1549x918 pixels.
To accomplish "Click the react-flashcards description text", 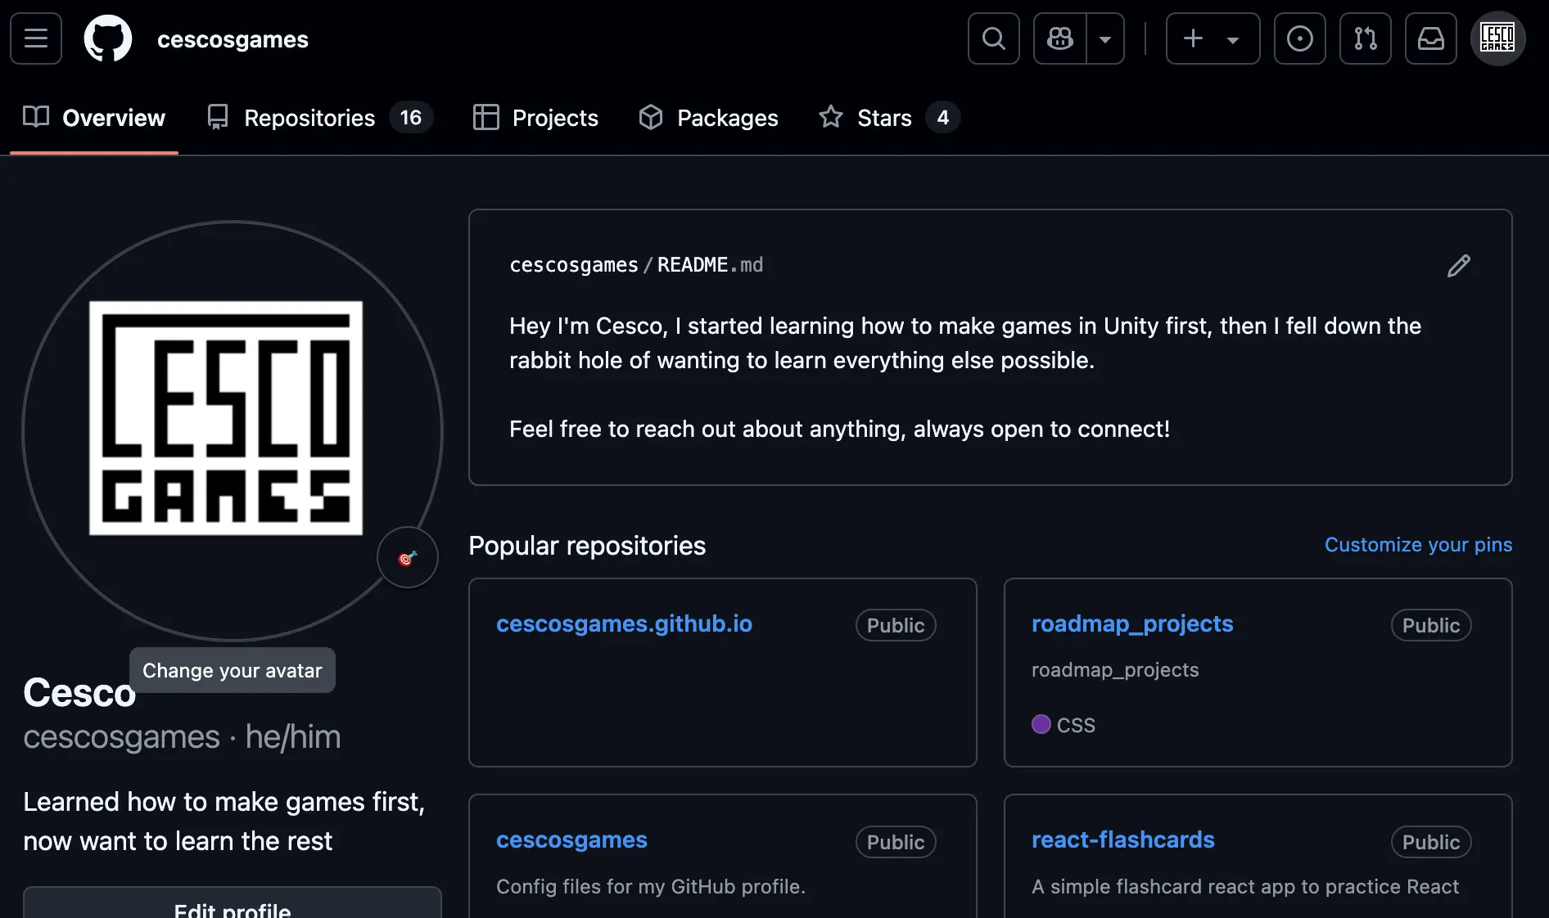I will point(1245,887).
